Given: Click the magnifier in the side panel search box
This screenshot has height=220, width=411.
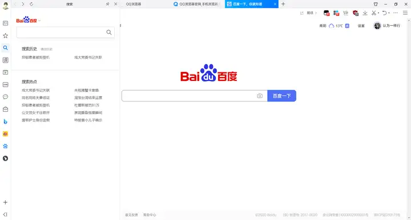Looking at the screenshot, I should [x=109, y=32].
